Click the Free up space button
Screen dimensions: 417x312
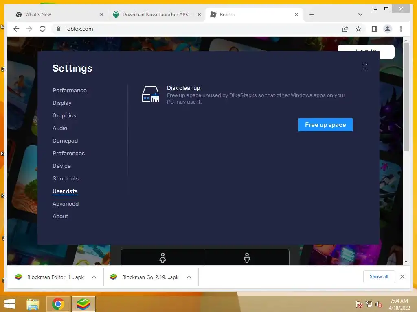tap(325, 125)
